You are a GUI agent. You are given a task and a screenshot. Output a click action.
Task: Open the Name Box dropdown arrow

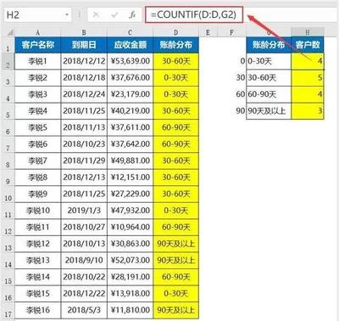[67, 14]
